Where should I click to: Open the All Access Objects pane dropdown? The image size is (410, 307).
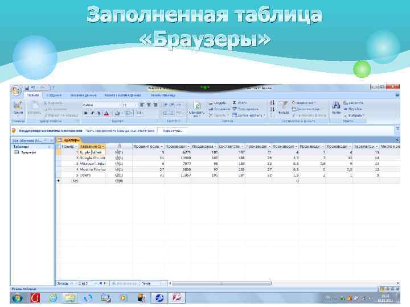point(45,141)
